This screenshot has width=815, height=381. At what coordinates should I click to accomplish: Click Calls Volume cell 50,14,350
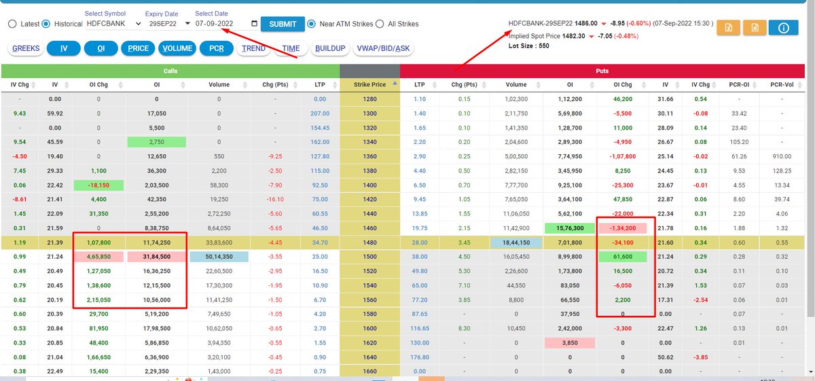219,257
